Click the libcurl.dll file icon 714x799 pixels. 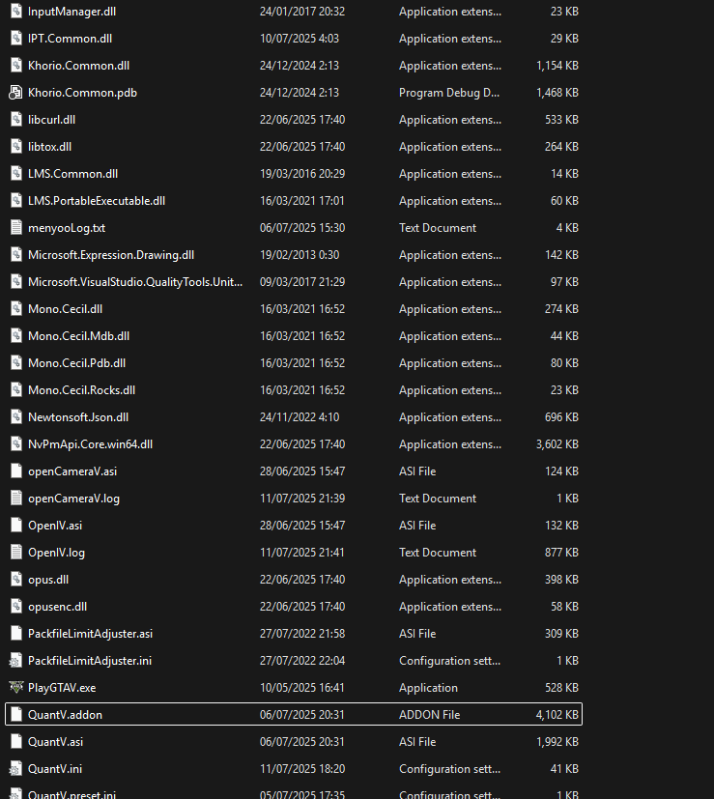click(15, 120)
